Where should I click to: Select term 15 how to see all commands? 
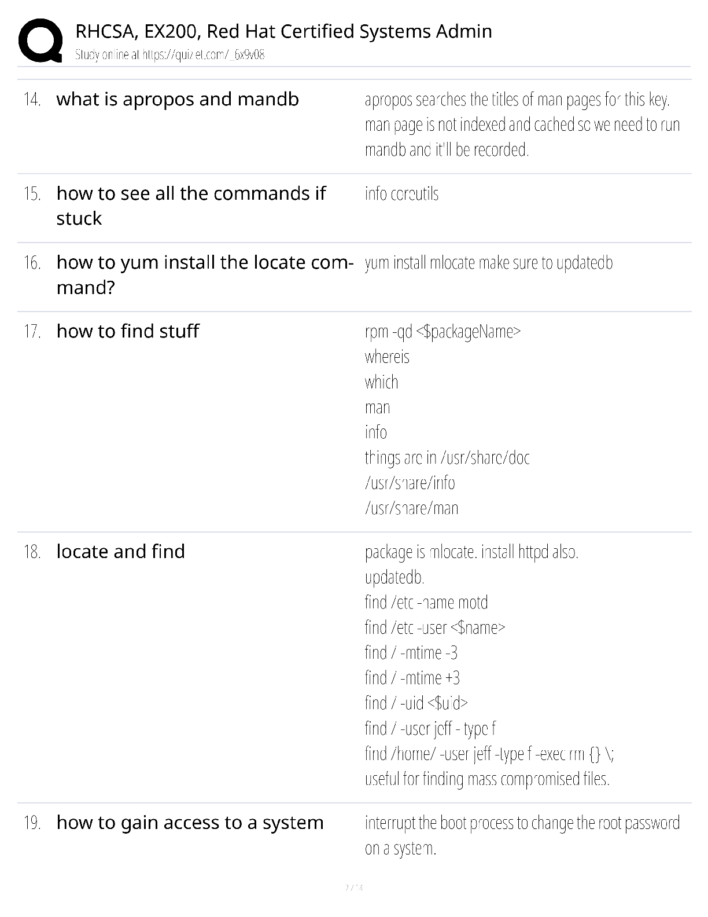[191, 206]
